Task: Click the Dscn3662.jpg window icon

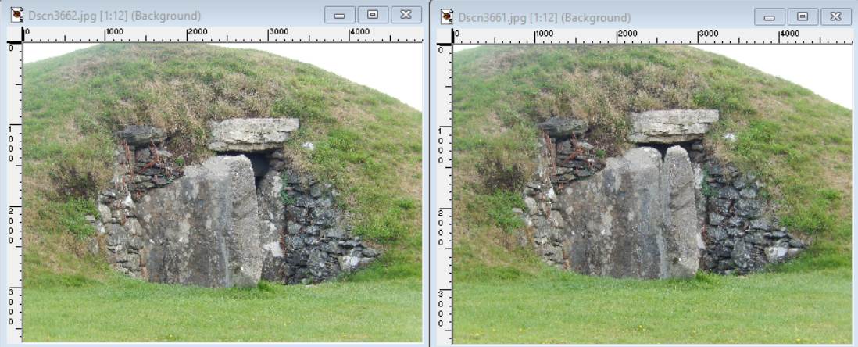Action: coord(16,16)
